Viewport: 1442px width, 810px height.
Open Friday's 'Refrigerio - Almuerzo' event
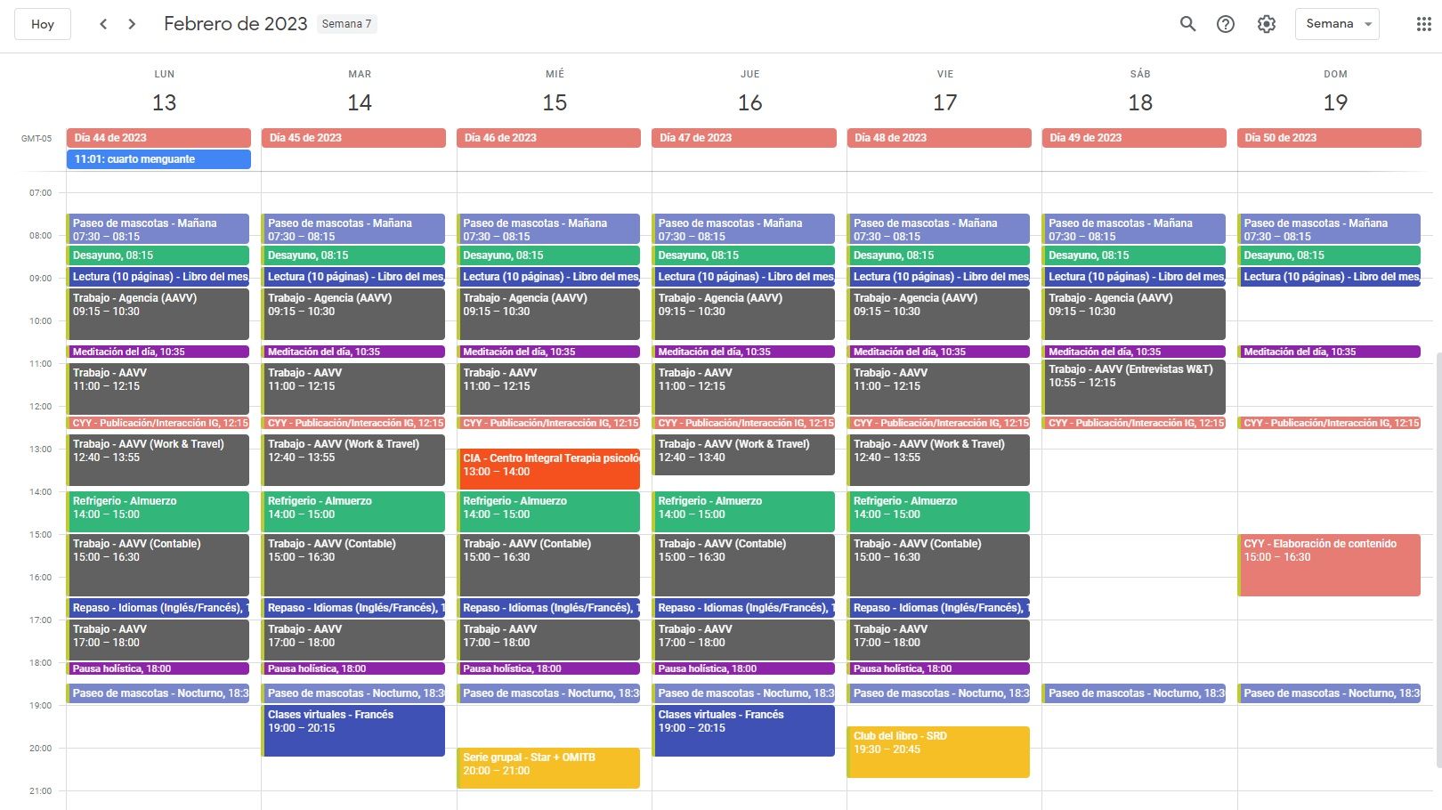pos(938,512)
